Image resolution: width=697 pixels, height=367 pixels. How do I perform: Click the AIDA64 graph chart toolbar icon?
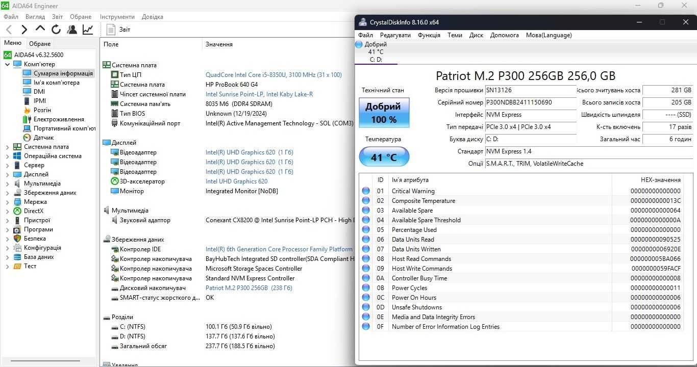coord(88,30)
